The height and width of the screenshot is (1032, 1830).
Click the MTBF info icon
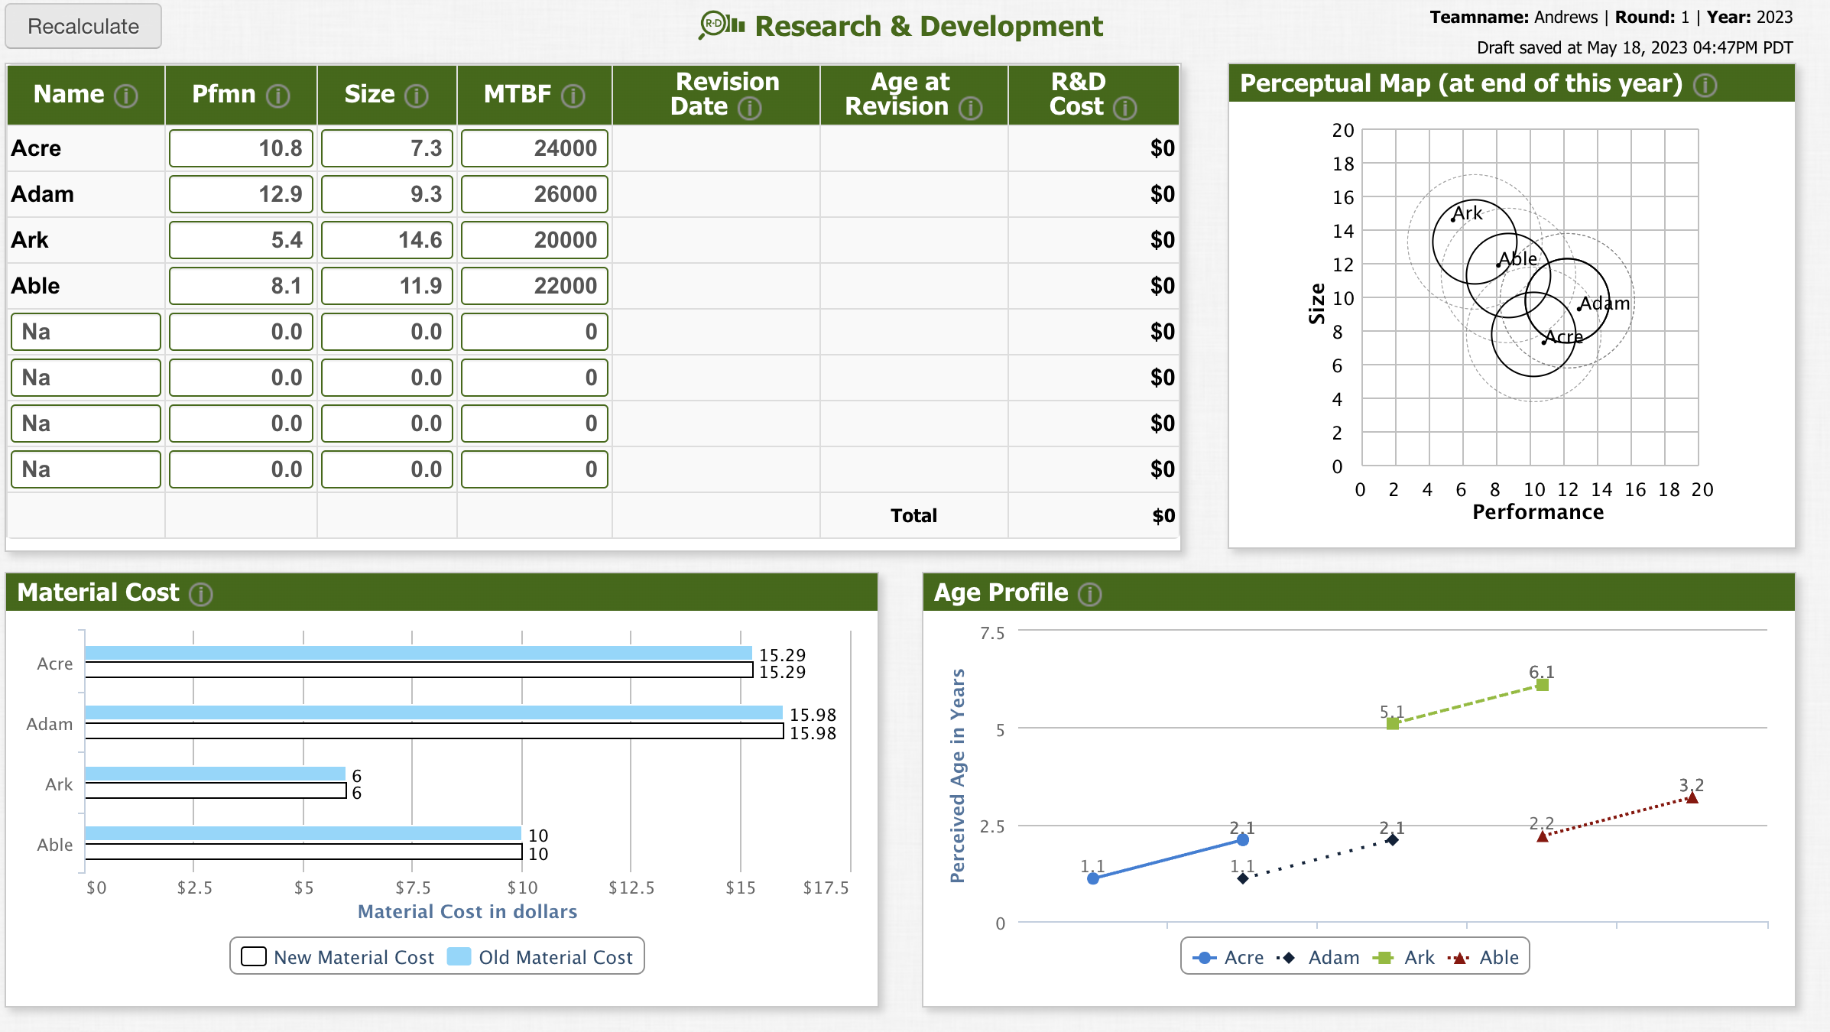tap(573, 96)
